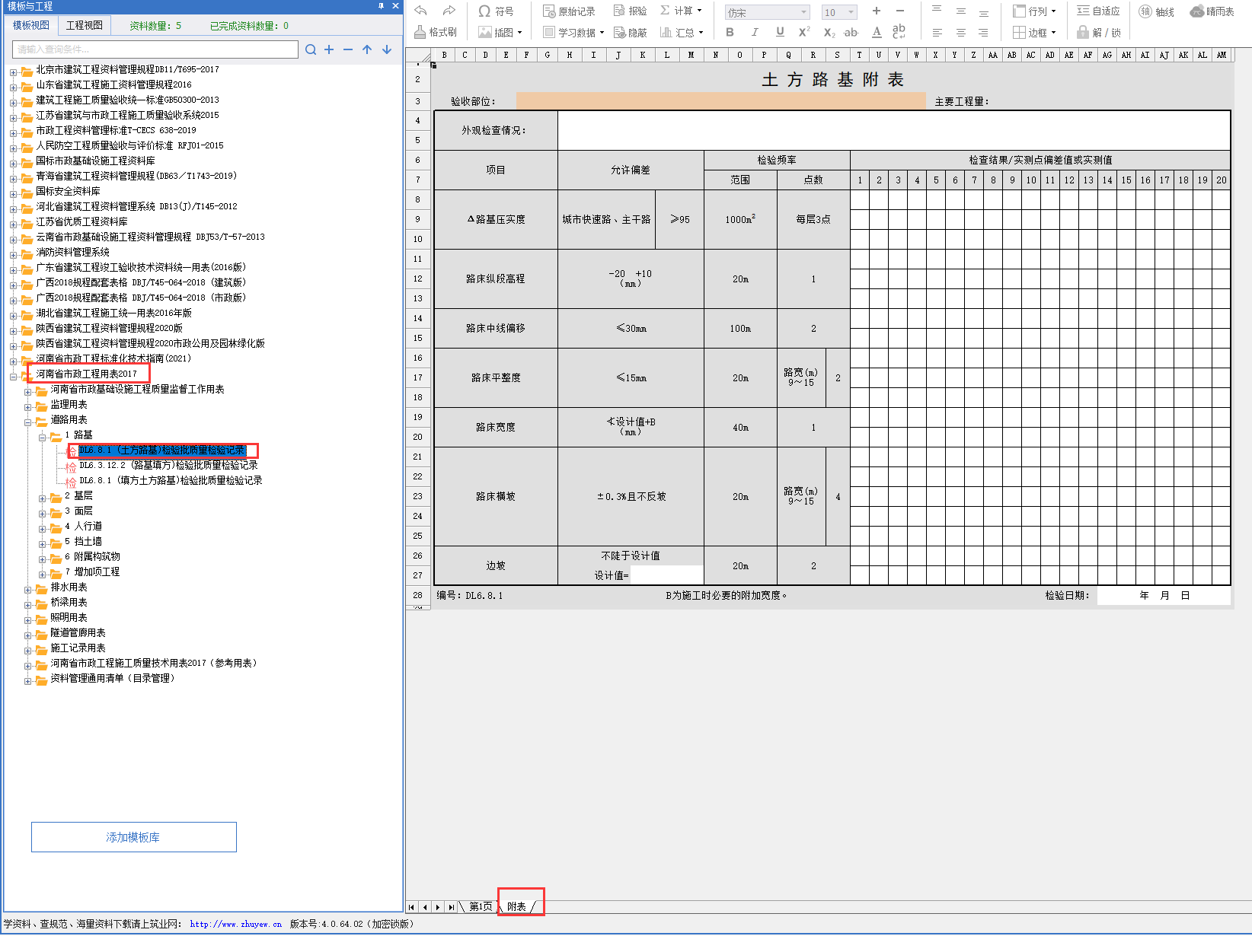Open the font size 10 dropdown

pos(839,12)
